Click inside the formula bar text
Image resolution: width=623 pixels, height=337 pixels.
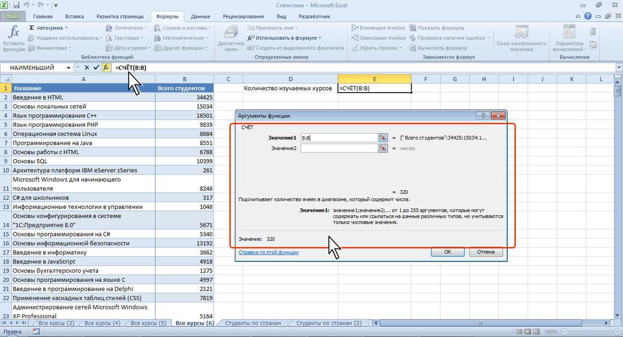131,68
